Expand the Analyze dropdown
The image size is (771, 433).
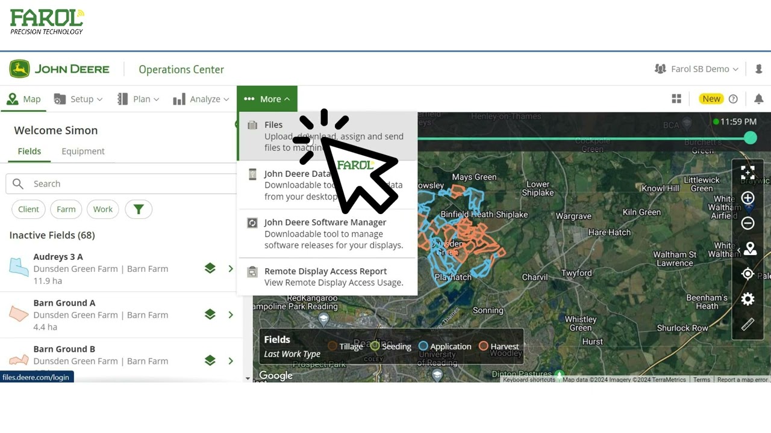[201, 99]
